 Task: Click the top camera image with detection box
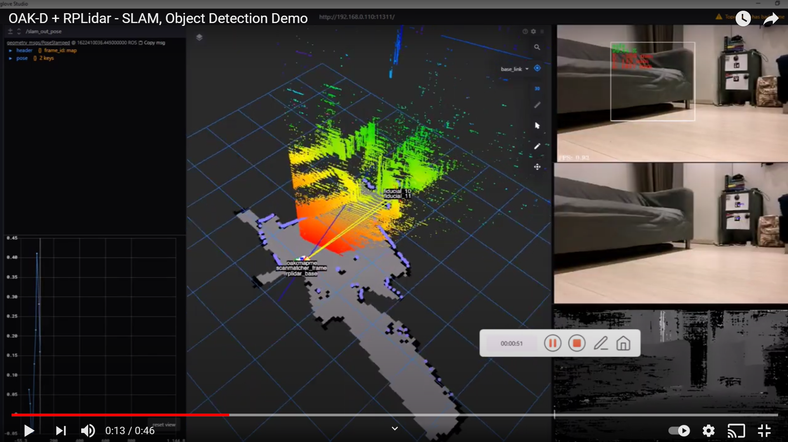pyautogui.click(x=672, y=93)
